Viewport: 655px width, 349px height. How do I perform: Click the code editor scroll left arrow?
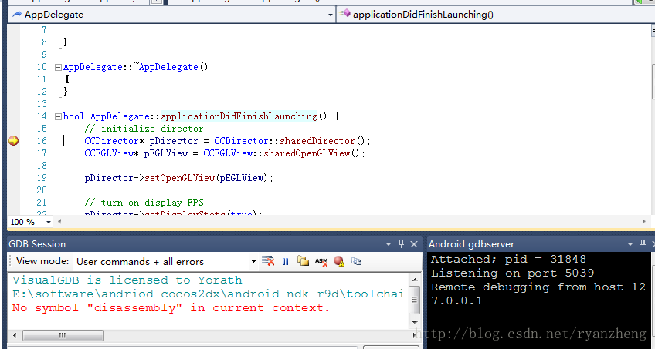[x=59, y=222]
